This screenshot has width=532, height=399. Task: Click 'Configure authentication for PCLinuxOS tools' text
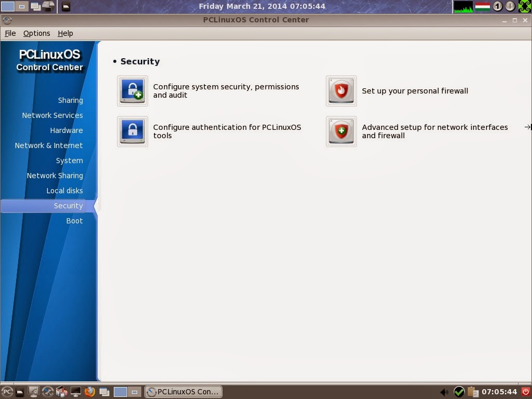pos(227,131)
